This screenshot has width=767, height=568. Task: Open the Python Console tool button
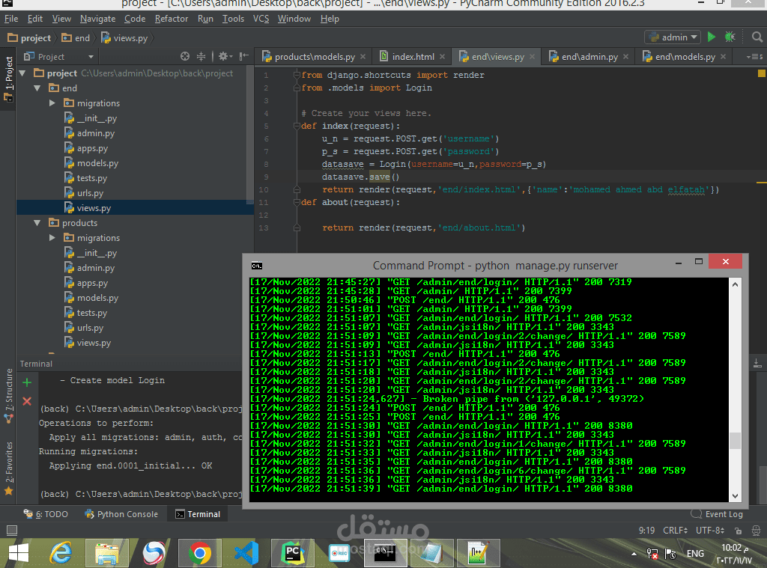click(121, 514)
